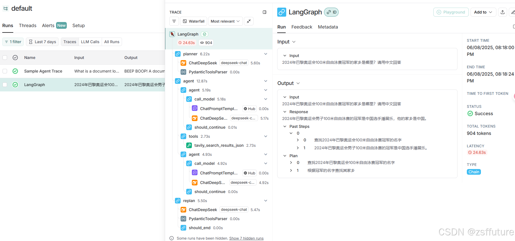Viewport: 515px width, 241px height.
Task: Collapse the agent 5.19s node
Action: pyautogui.click(x=266, y=90)
